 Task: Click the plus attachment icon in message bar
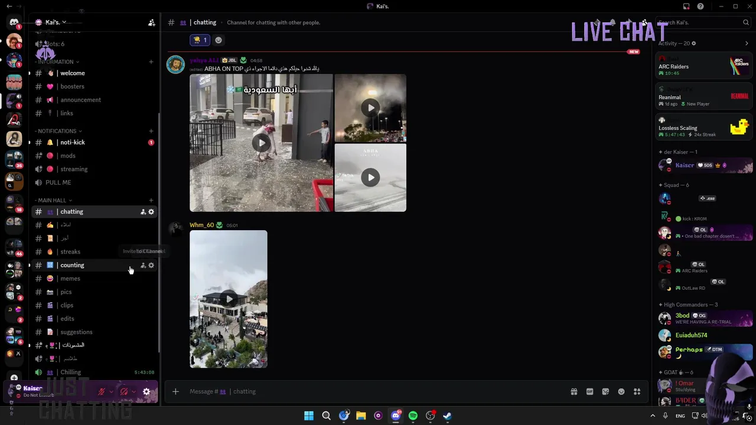pyautogui.click(x=175, y=391)
